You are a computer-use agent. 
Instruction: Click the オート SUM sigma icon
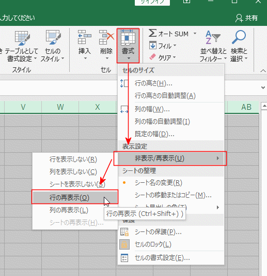[x=152, y=33]
